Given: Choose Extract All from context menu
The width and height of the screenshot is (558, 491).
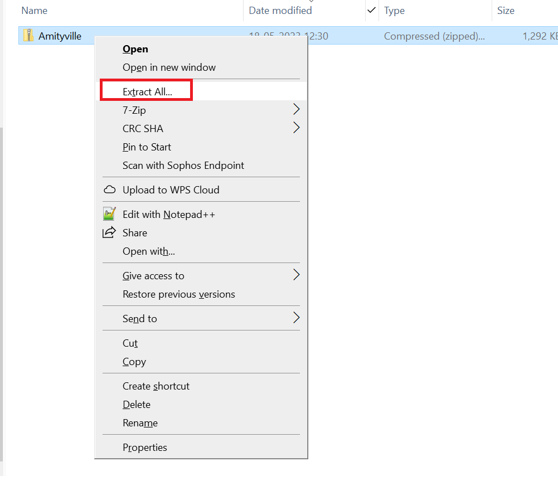Looking at the screenshot, I should click(147, 92).
